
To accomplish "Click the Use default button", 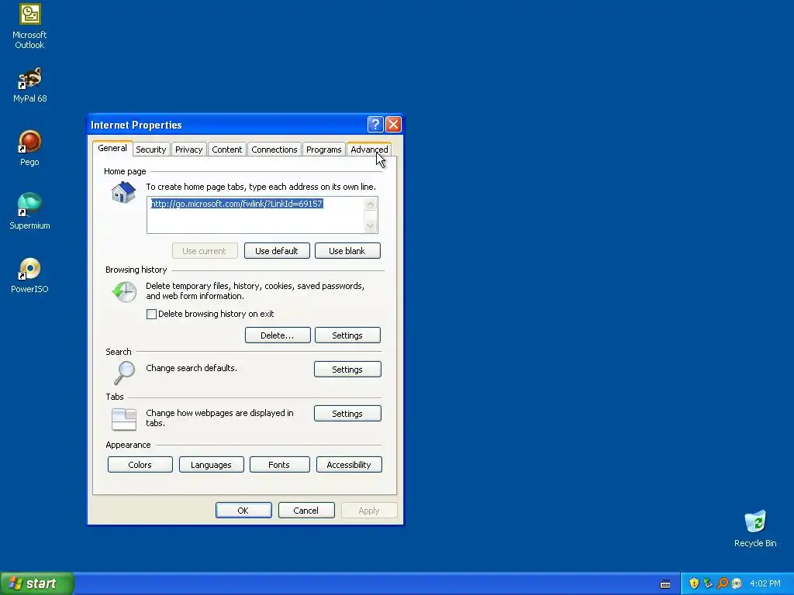I will click(x=277, y=251).
